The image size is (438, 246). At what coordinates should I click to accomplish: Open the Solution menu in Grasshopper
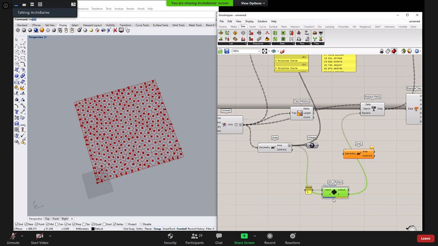[x=262, y=21]
